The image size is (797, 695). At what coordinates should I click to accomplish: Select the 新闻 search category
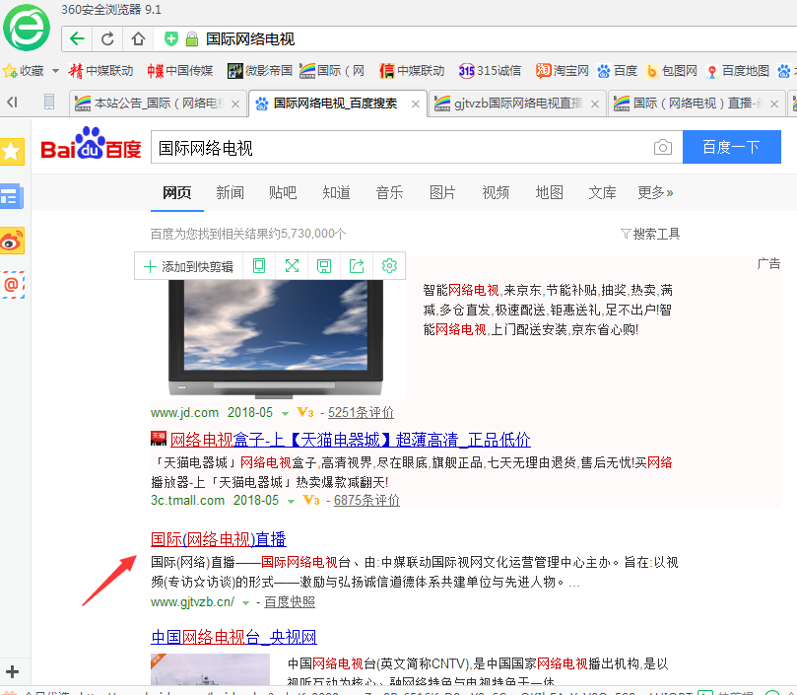click(230, 193)
